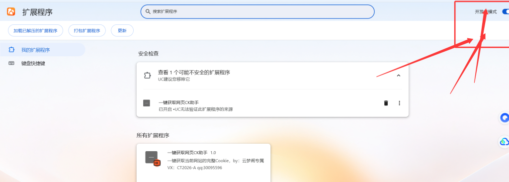Click the UC建议您移除它 text
509x182 pixels.
pyautogui.click(x=173, y=79)
